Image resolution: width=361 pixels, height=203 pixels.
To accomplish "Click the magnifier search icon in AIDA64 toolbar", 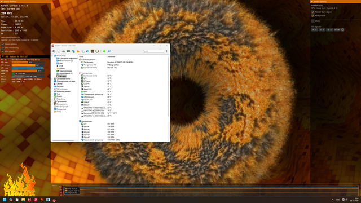I will pyautogui.click(x=109, y=51).
